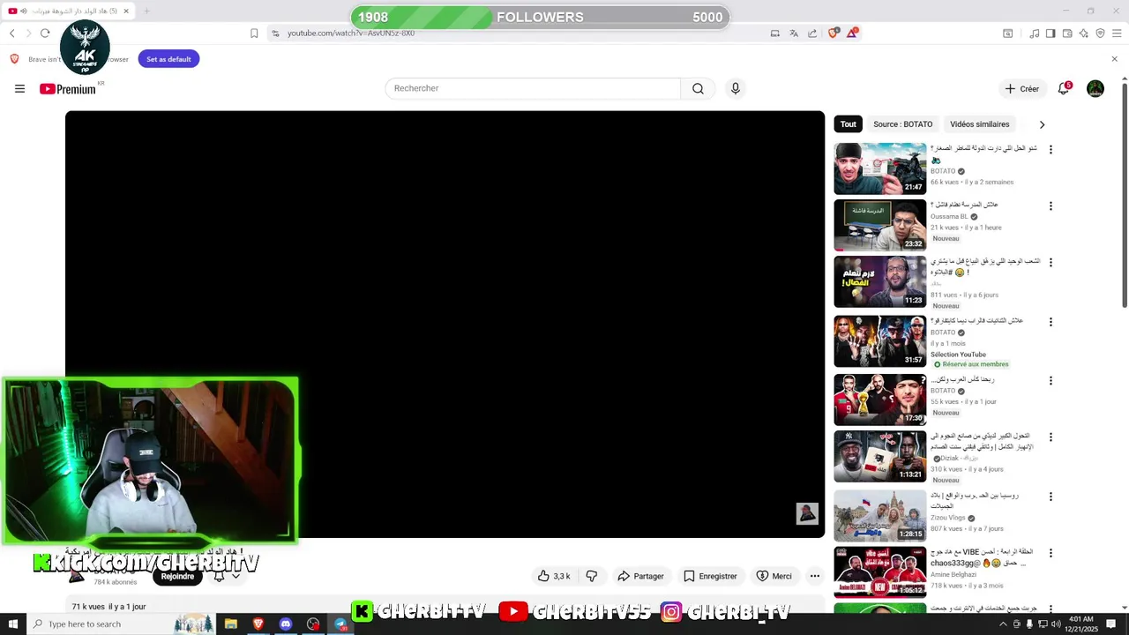Select Vidéos similaires filter chip
This screenshot has width=1129, height=635.
click(x=979, y=124)
